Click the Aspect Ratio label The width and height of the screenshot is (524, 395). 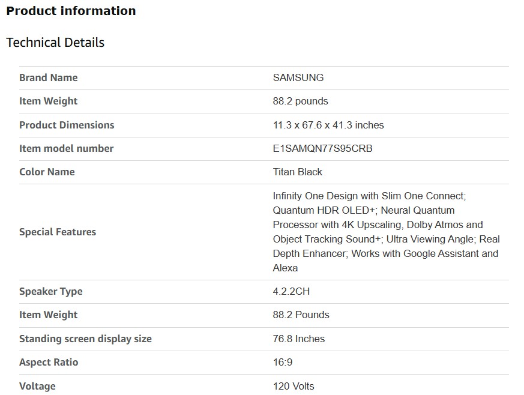coord(49,362)
